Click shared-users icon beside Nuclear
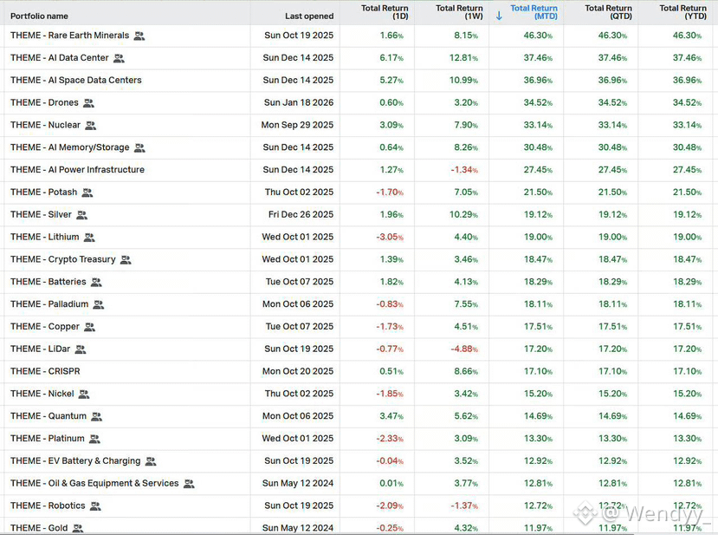The height and width of the screenshot is (535, 718). point(90,126)
